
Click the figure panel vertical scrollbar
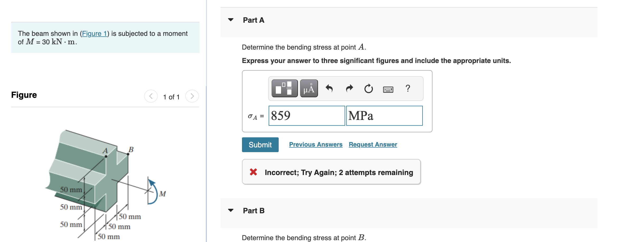click(206, 163)
